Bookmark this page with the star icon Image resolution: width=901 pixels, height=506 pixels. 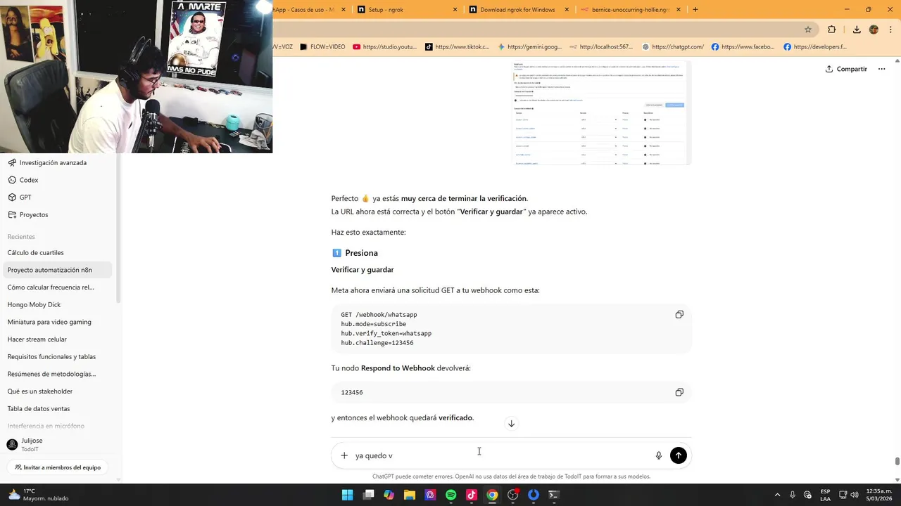808,30
